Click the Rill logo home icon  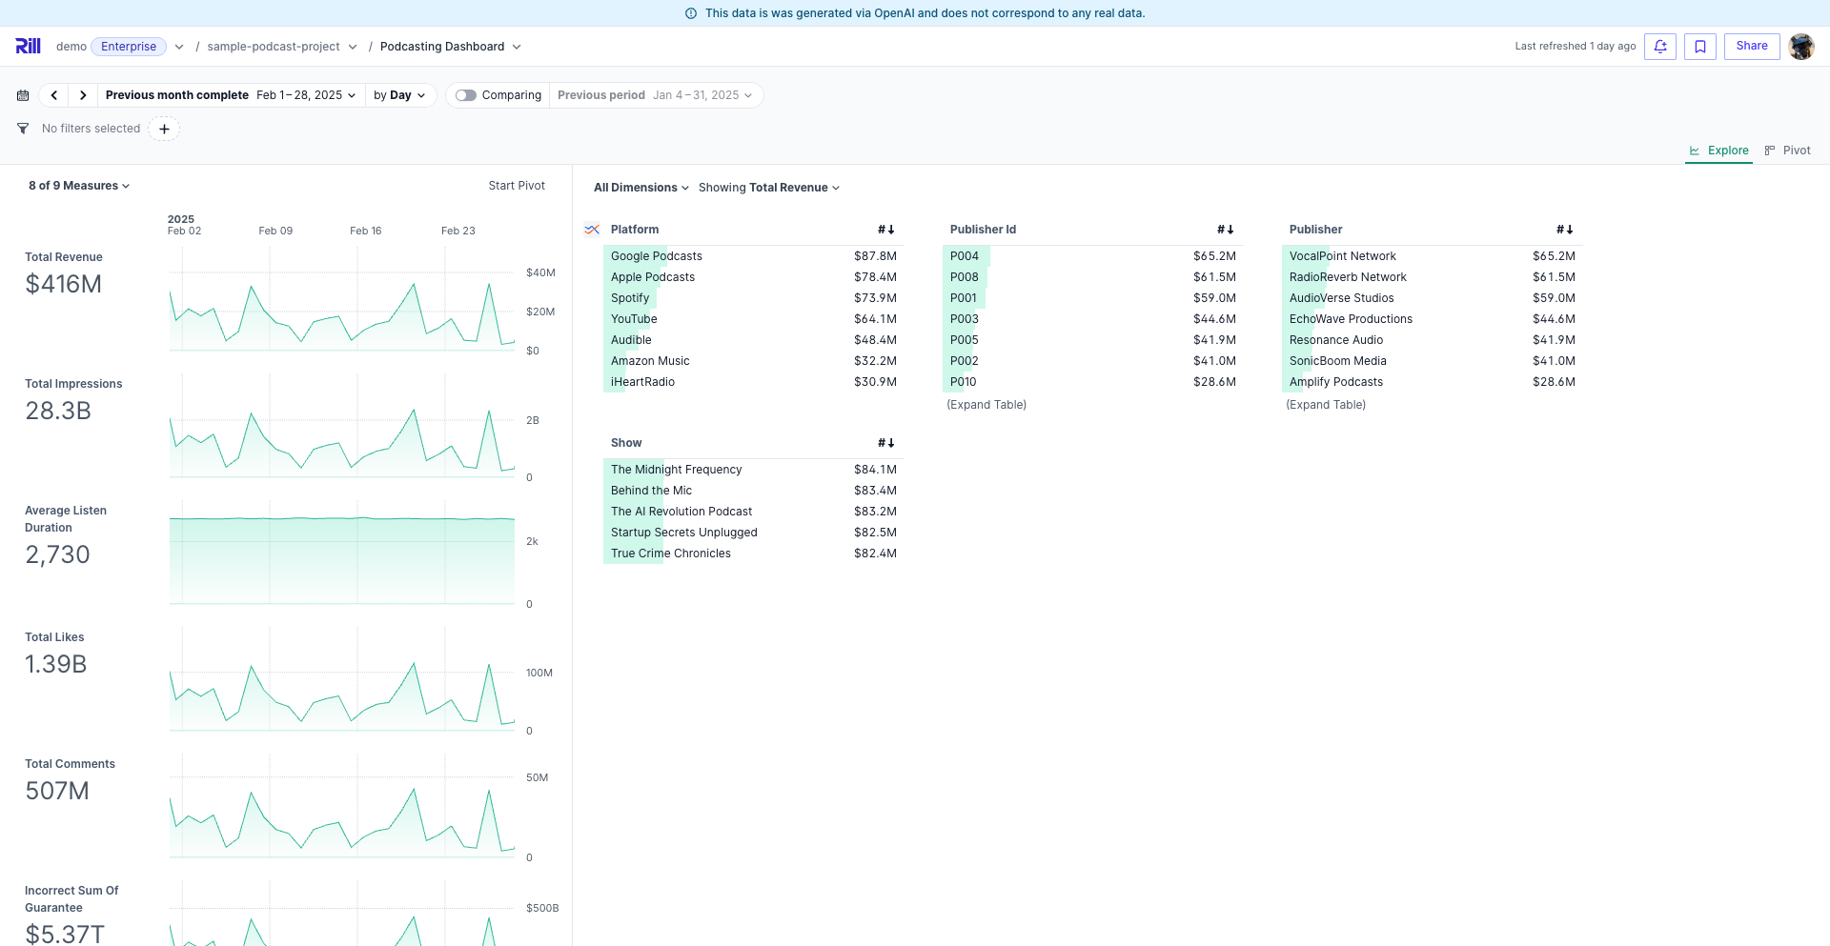point(28,46)
